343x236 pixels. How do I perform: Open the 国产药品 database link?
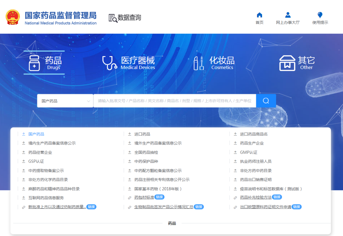[x=36, y=134]
